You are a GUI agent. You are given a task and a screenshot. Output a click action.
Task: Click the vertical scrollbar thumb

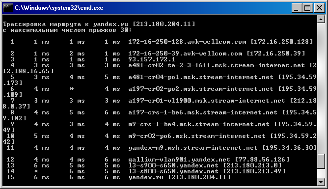click(321, 161)
